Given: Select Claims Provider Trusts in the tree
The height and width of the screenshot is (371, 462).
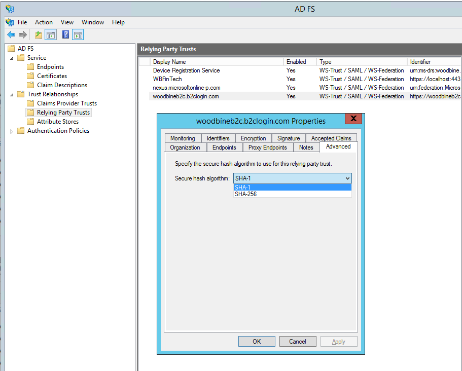Looking at the screenshot, I should click(67, 103).
